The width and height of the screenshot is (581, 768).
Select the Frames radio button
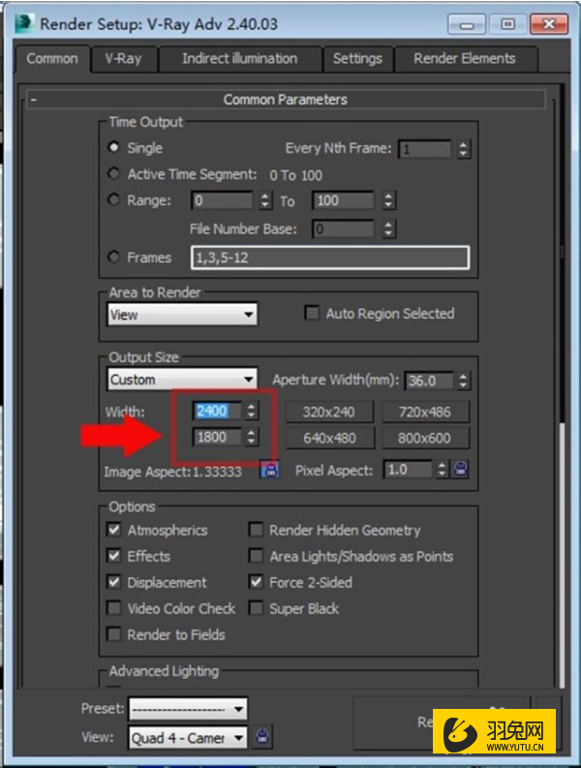(x=113, y=257)
